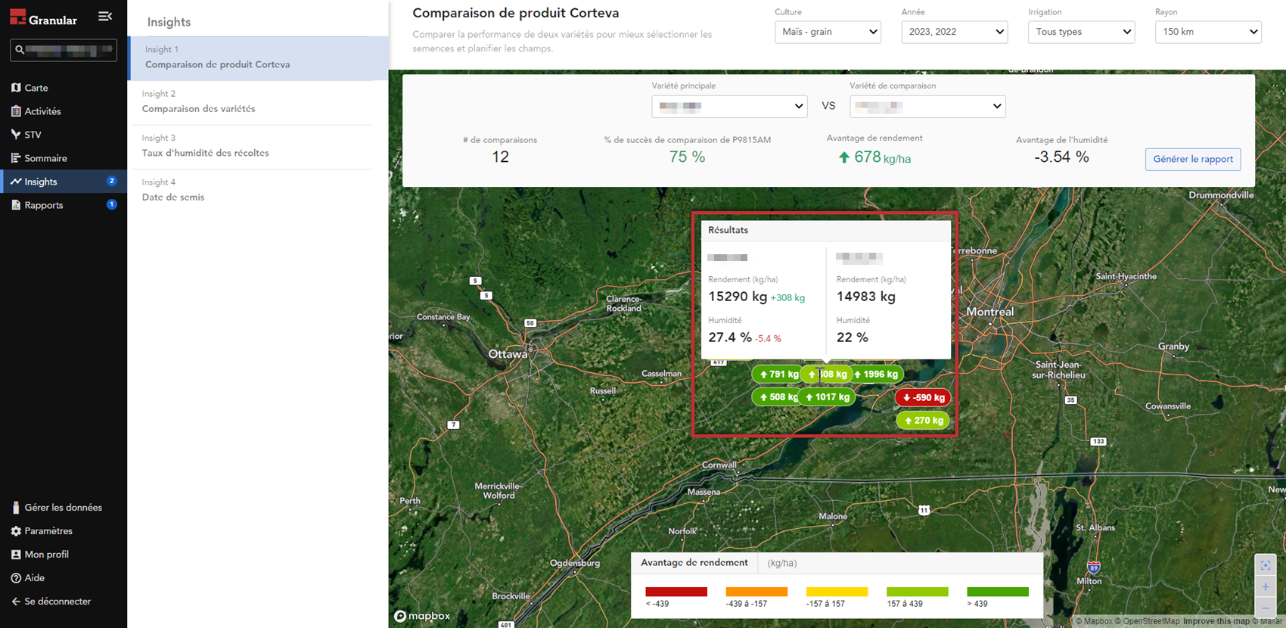Click Générer le rapport button
The image size is (1286, 628).
tap(1193, 159)
